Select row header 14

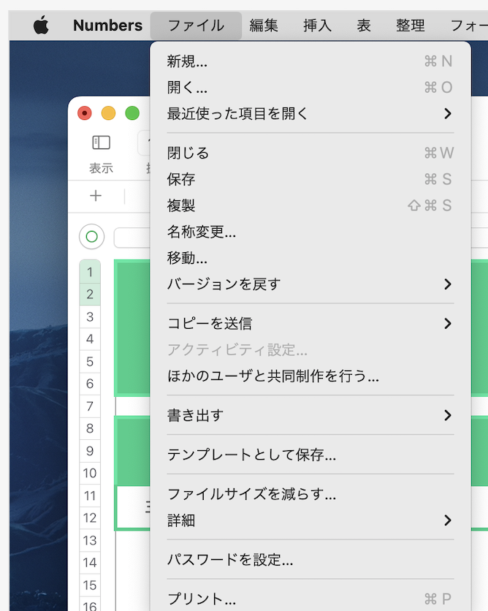[90, 563]
